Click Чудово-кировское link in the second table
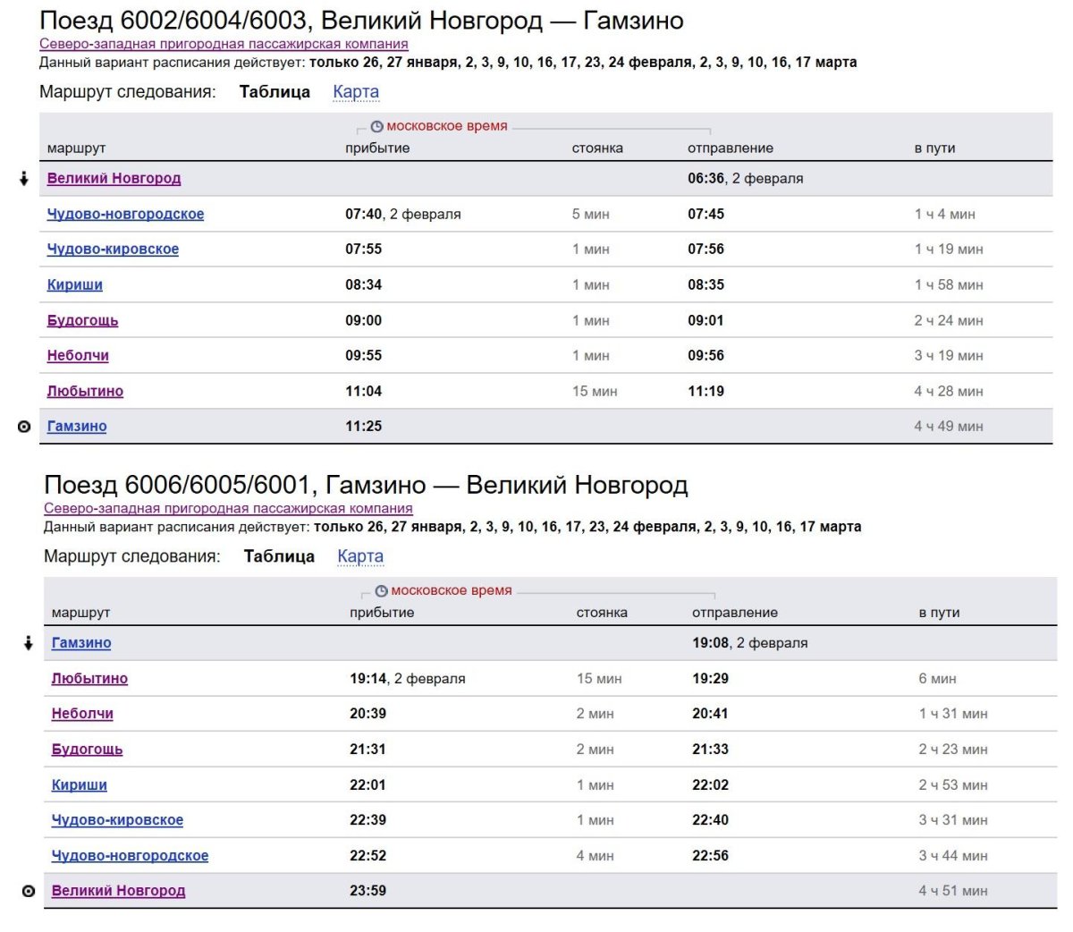1073x932 pixels. click(116, 819)
